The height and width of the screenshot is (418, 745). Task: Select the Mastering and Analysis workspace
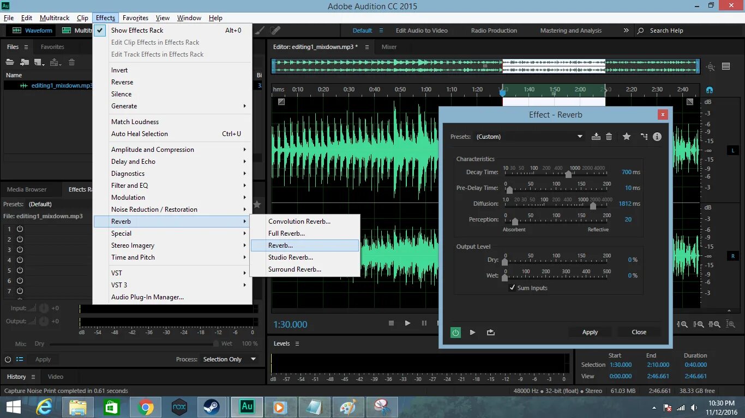coord(571,30)
